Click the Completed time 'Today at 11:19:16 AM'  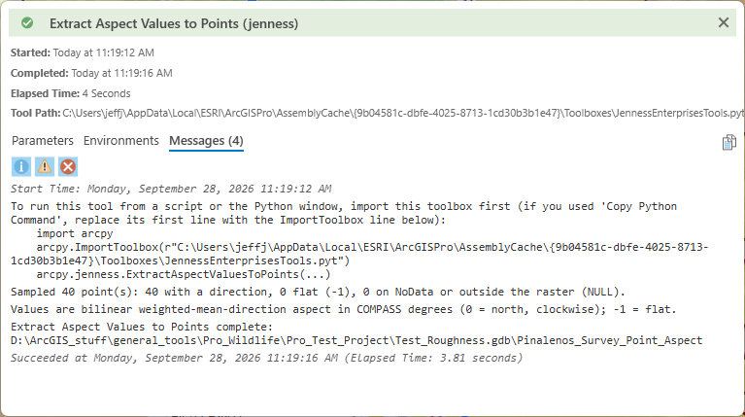121,73
